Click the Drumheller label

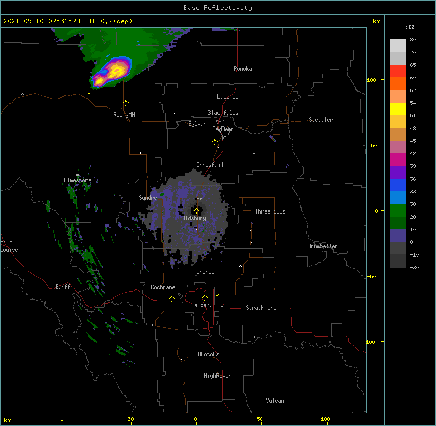pos(323,246)
